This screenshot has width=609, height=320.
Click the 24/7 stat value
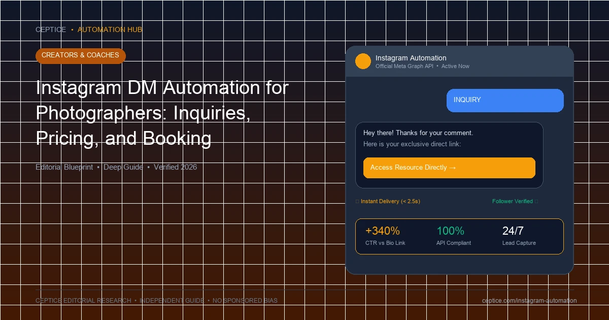513,231
